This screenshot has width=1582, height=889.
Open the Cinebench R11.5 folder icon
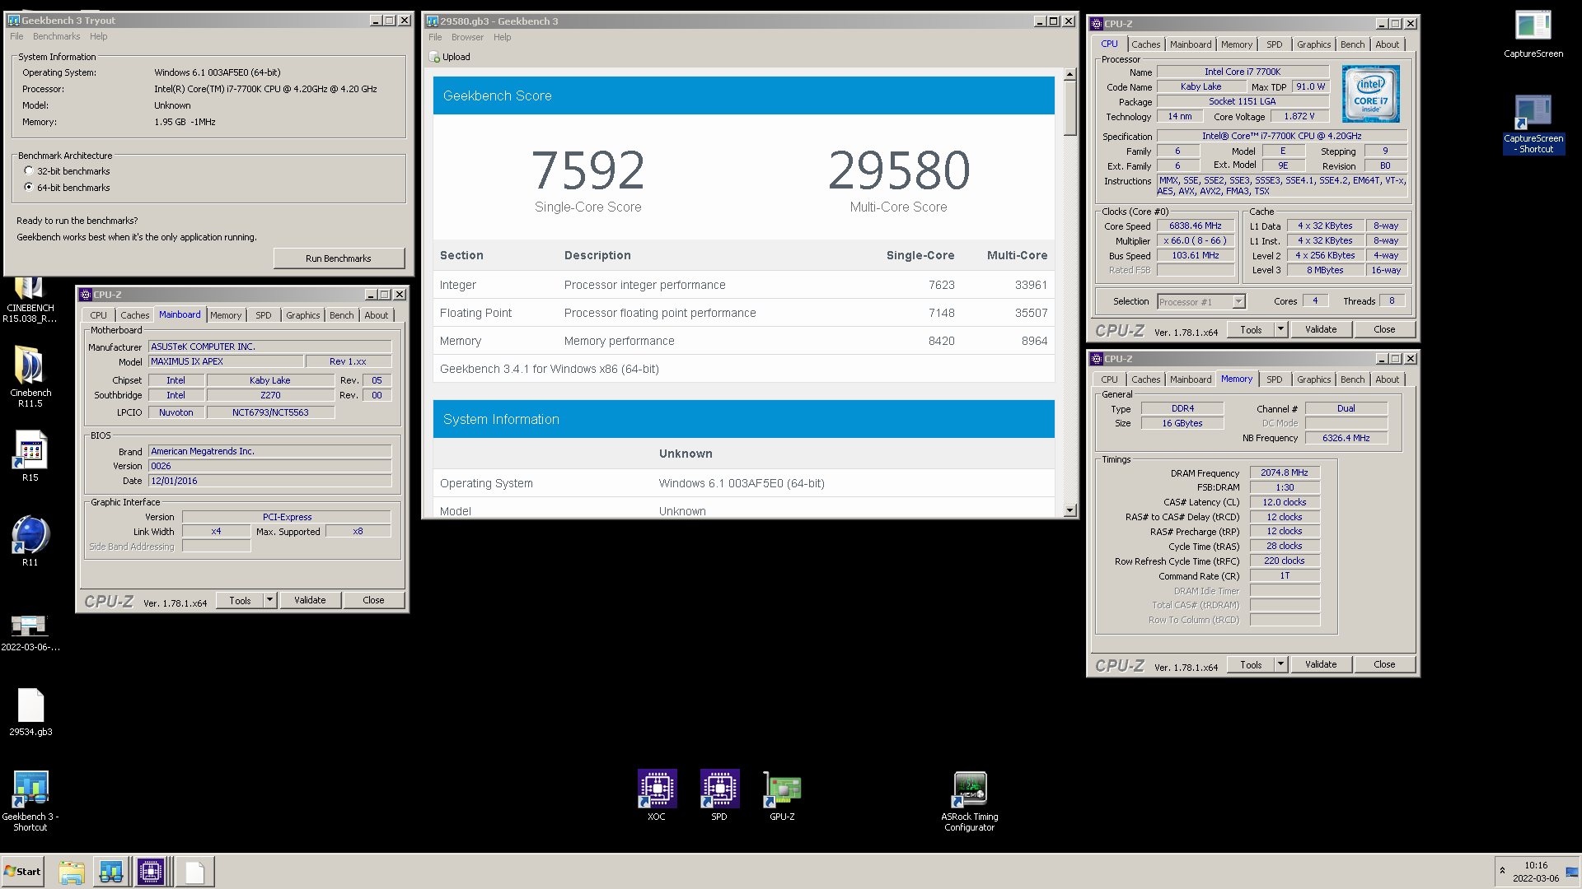(30, 377)
